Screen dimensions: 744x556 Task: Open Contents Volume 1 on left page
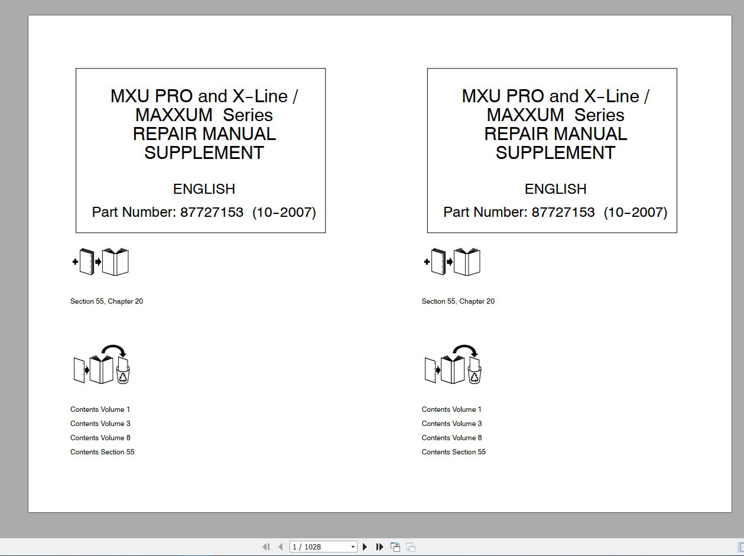tap(100, 409)
